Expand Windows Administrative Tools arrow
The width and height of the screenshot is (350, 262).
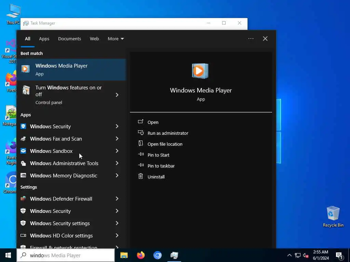(x=117, y=163)
